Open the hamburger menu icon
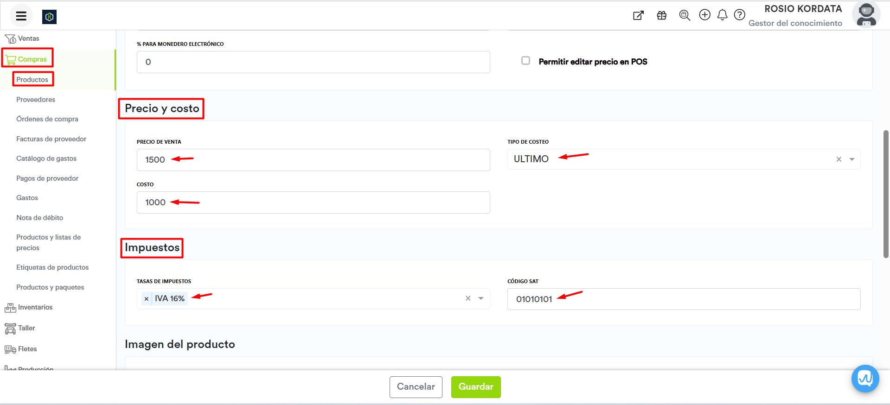 pos(21,16)
